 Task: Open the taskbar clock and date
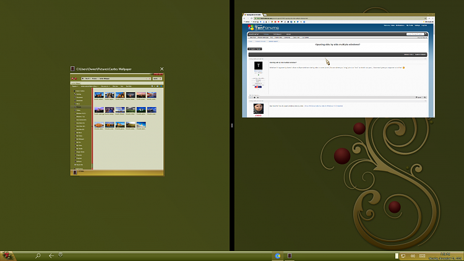(x=445, y=256)
